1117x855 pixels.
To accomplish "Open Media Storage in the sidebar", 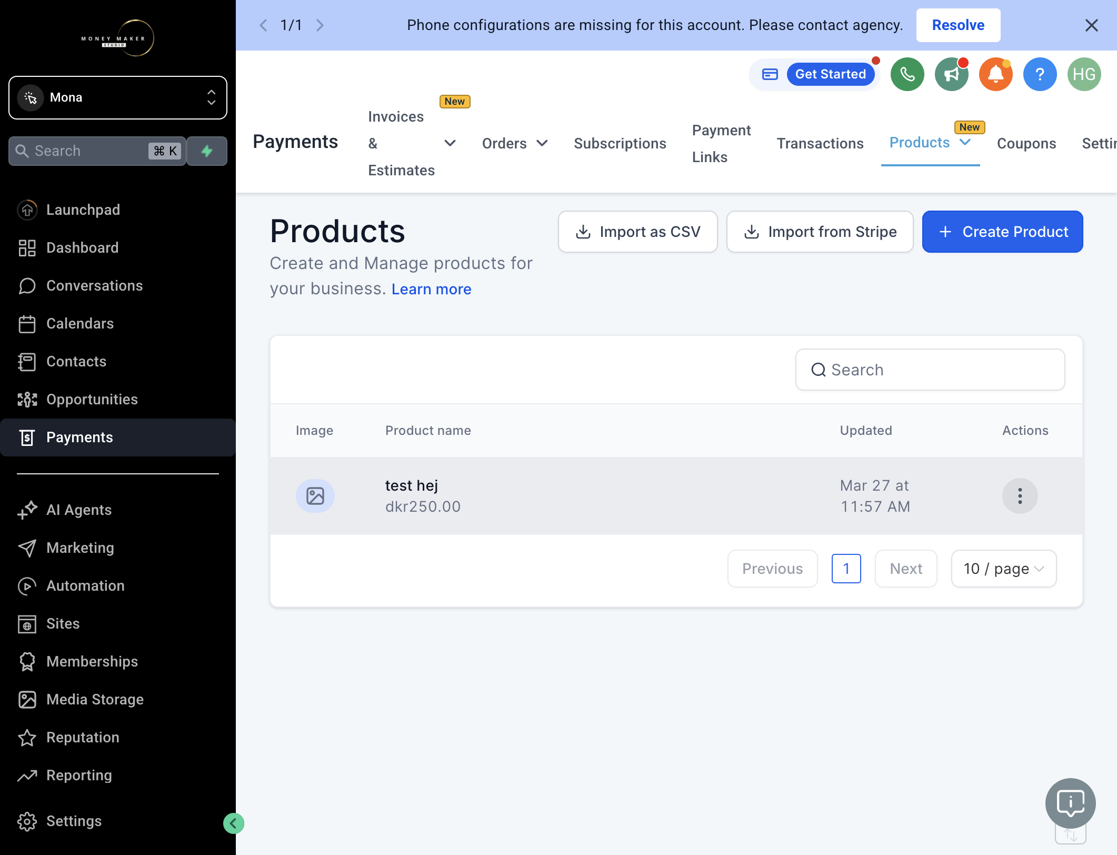I will [x=118, y=699].
